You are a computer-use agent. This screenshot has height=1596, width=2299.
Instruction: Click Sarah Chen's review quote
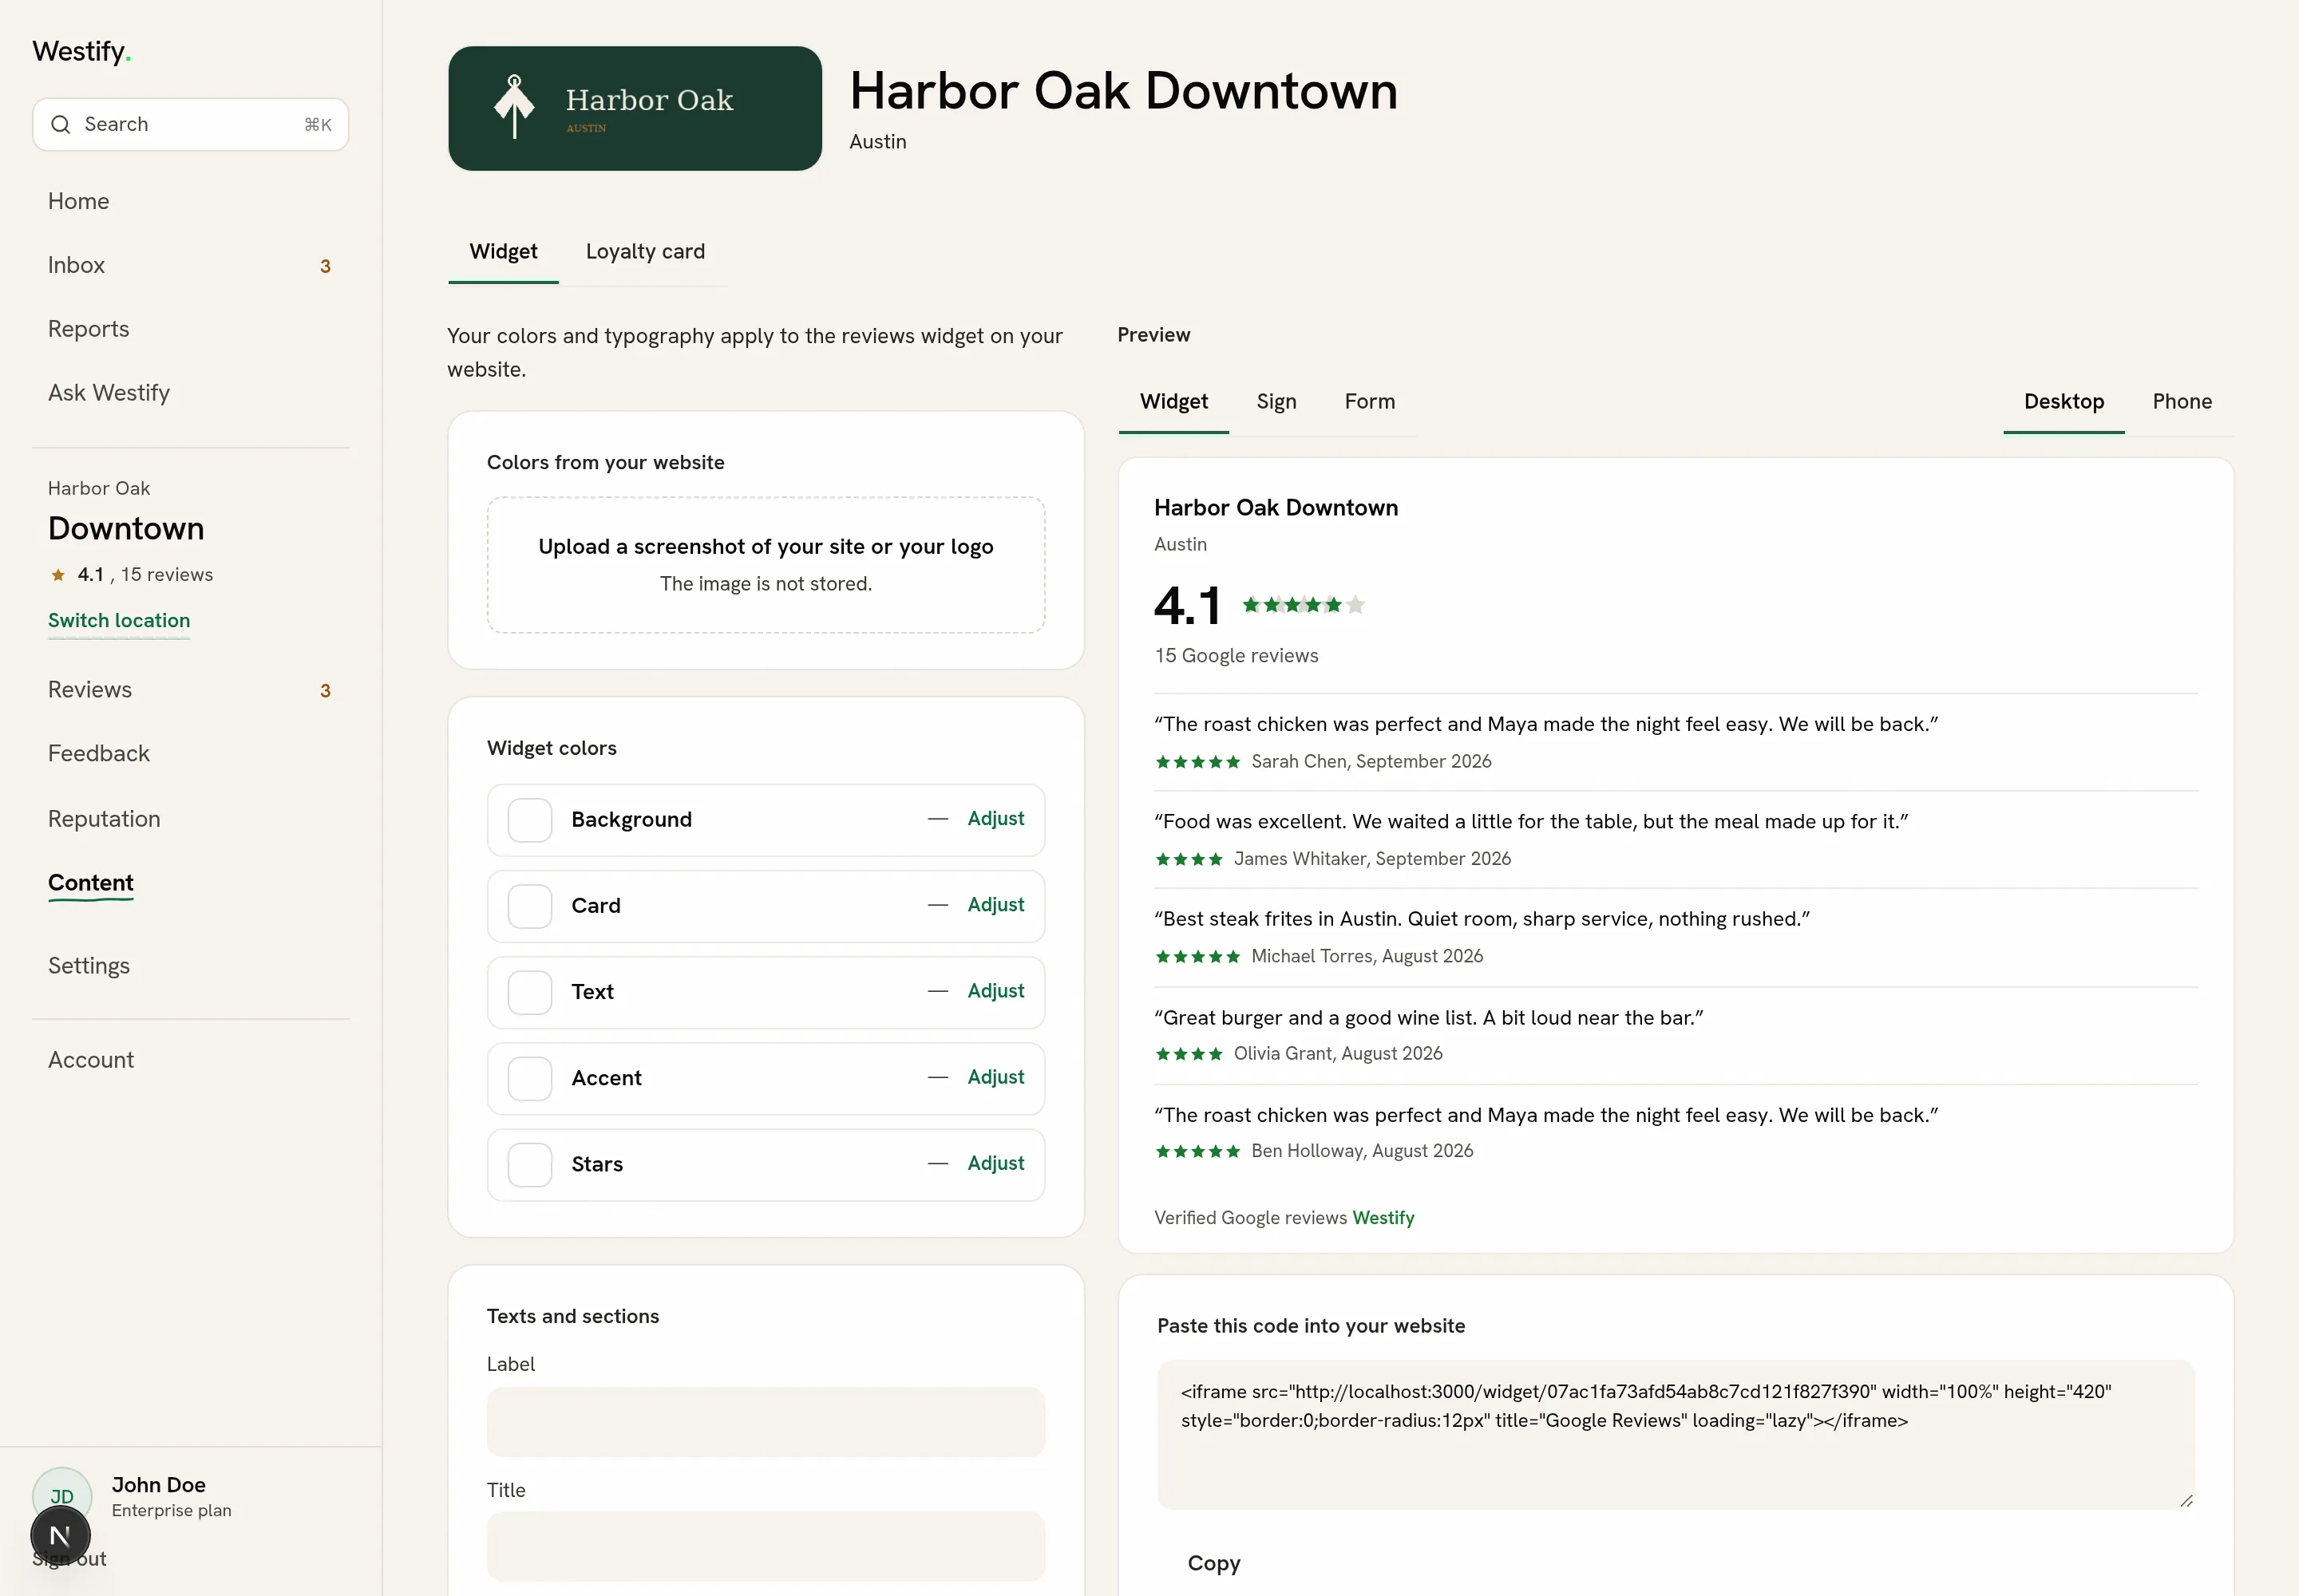[x=1545, y=724]
